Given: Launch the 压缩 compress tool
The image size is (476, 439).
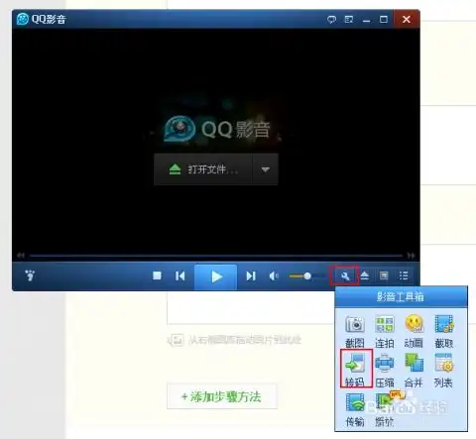Looking at the screenshot, I should 385,370.
